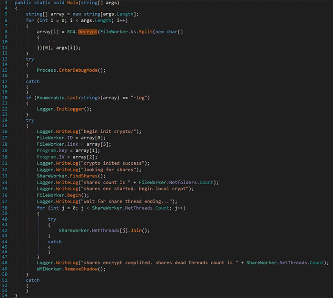Screen dimensions: 333x298
Task: Click array[2] in the Program.IV assignment
Action: 83,157
